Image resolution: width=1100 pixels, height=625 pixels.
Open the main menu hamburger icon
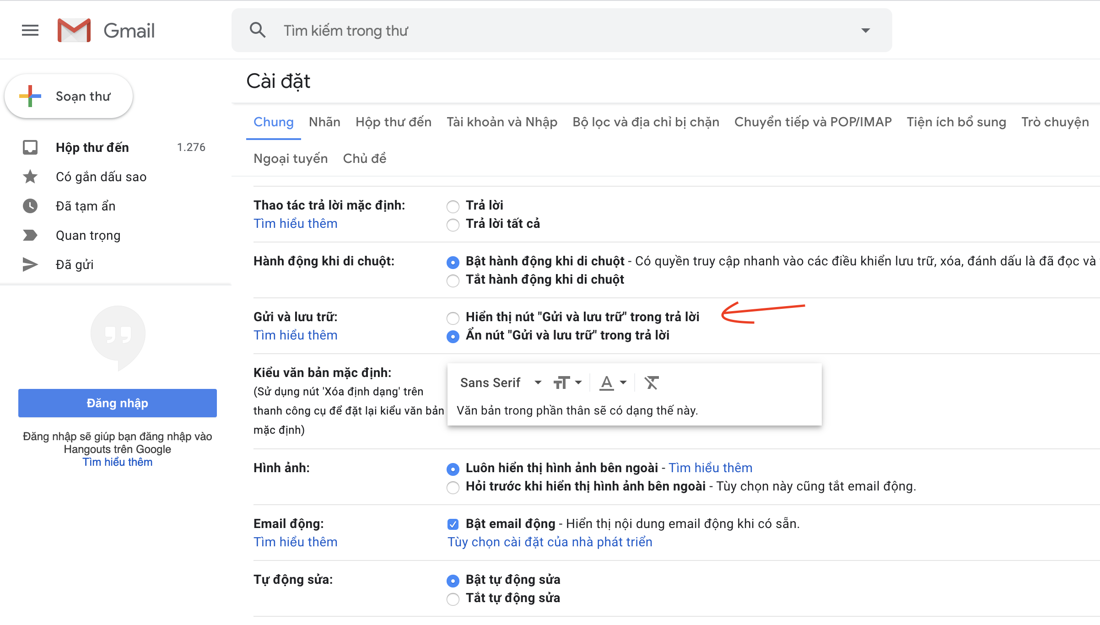click(x=30, y=31)
